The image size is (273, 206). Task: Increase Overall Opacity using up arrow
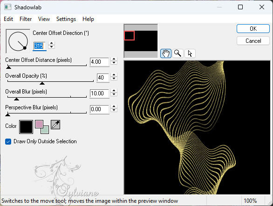tap(114, 75)
